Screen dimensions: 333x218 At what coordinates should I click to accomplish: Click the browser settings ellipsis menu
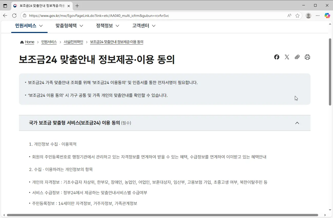318,16
